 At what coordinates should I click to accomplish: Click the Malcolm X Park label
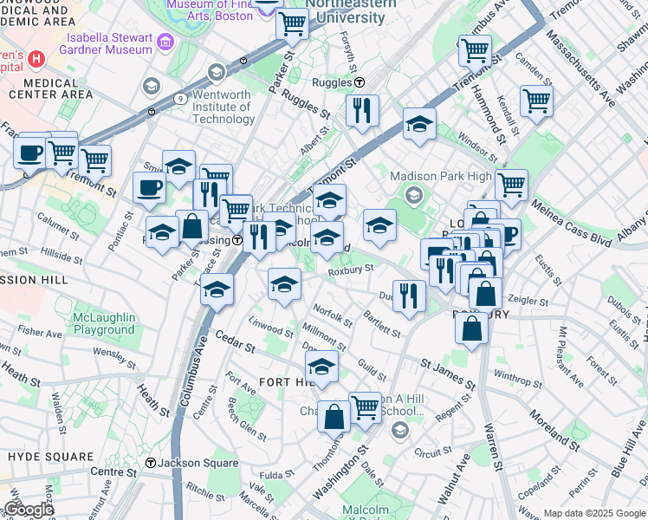[x=366, y=512]
